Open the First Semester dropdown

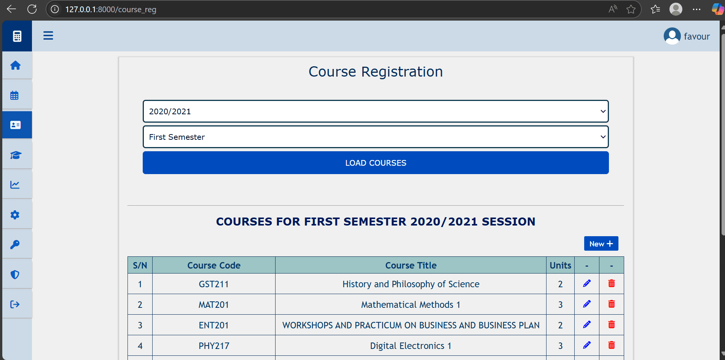coord(375,137)
